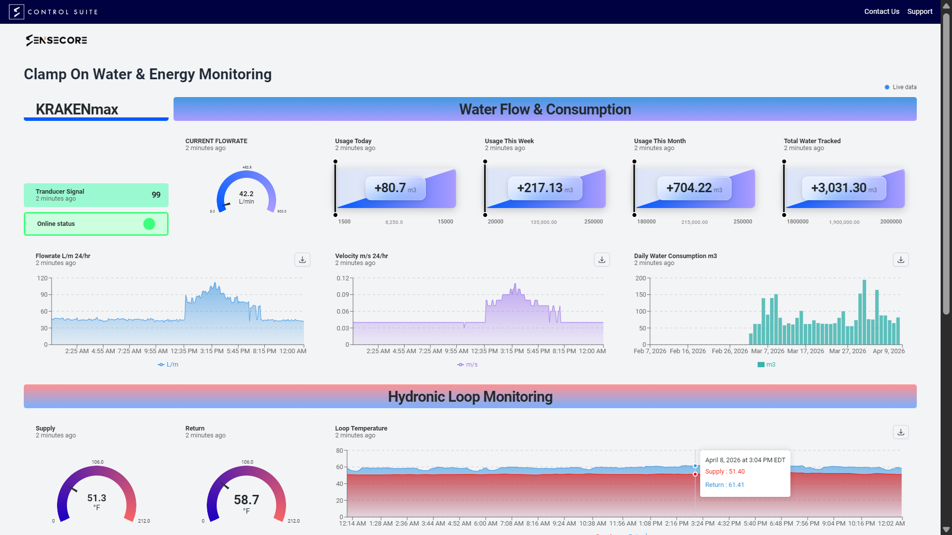The image size is (952, 535).
Task: Click the Hydronic Loop Monitoring header
Action: [x=470, y=396]
